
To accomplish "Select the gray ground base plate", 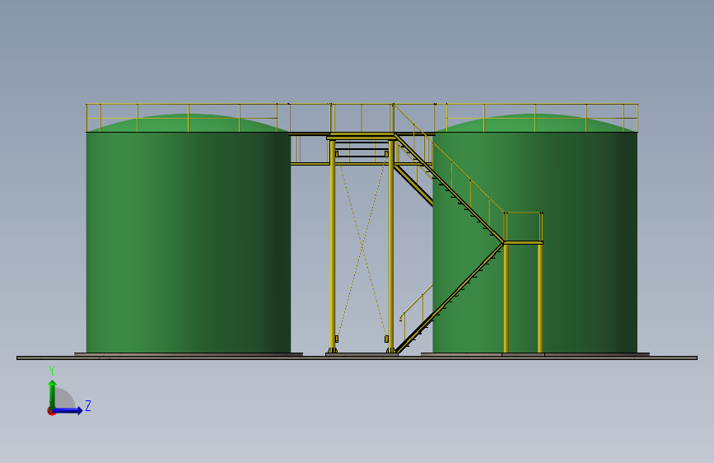I will click(x=357, y=358).
